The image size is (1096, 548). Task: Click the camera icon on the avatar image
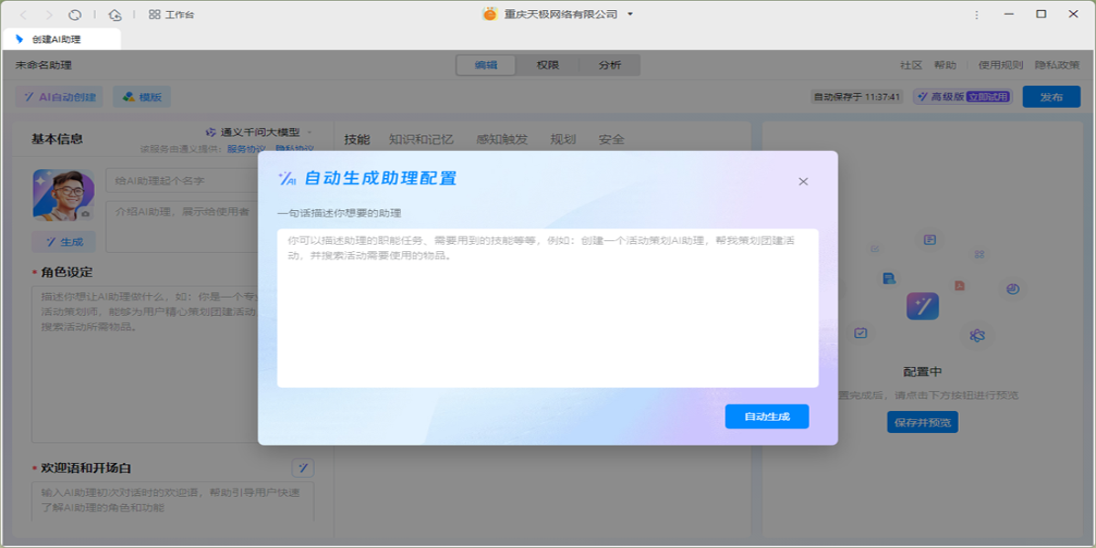click(x=87, y=214)
